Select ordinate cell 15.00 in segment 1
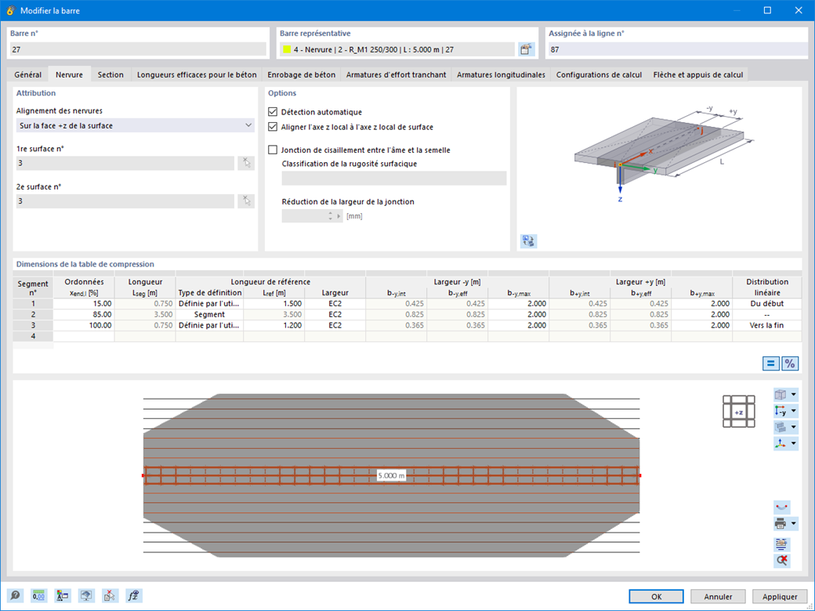Viewport: 815px width, 611px height. [84, 303]
